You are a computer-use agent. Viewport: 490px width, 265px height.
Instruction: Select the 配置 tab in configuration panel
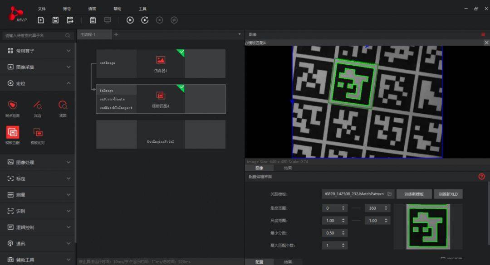[x=260, y=262]
